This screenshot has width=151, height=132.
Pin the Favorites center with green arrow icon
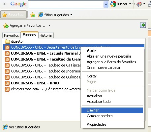point(143,25)
